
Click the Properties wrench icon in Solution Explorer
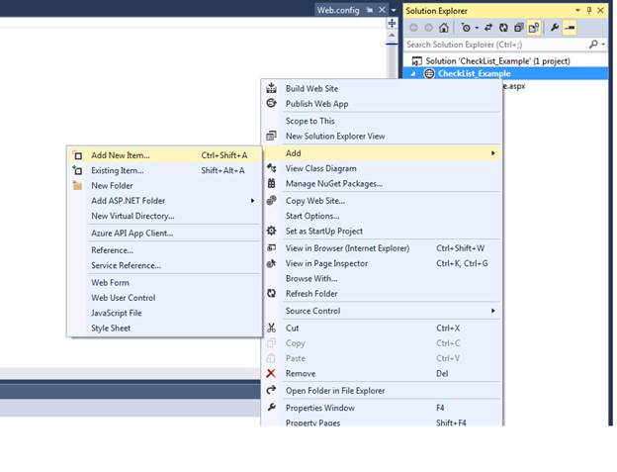(555, 28)
